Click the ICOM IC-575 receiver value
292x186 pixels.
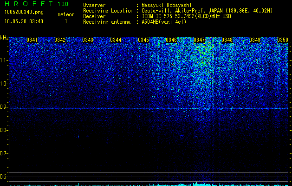tap(186, 16)
